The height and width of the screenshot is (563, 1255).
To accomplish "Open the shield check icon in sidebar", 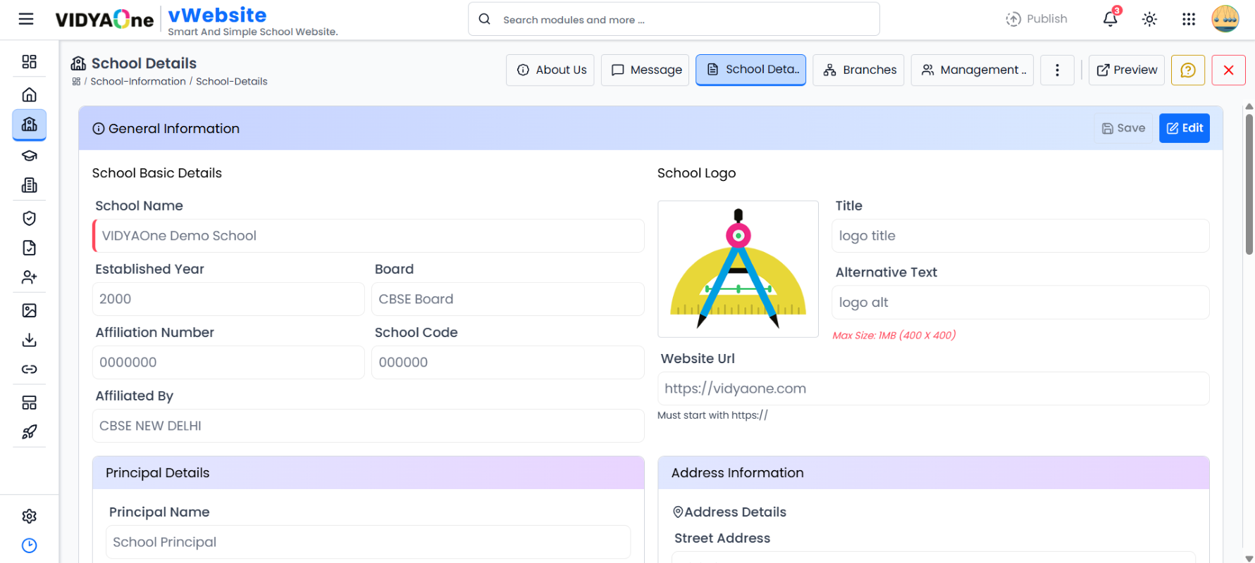I will 29,218.
